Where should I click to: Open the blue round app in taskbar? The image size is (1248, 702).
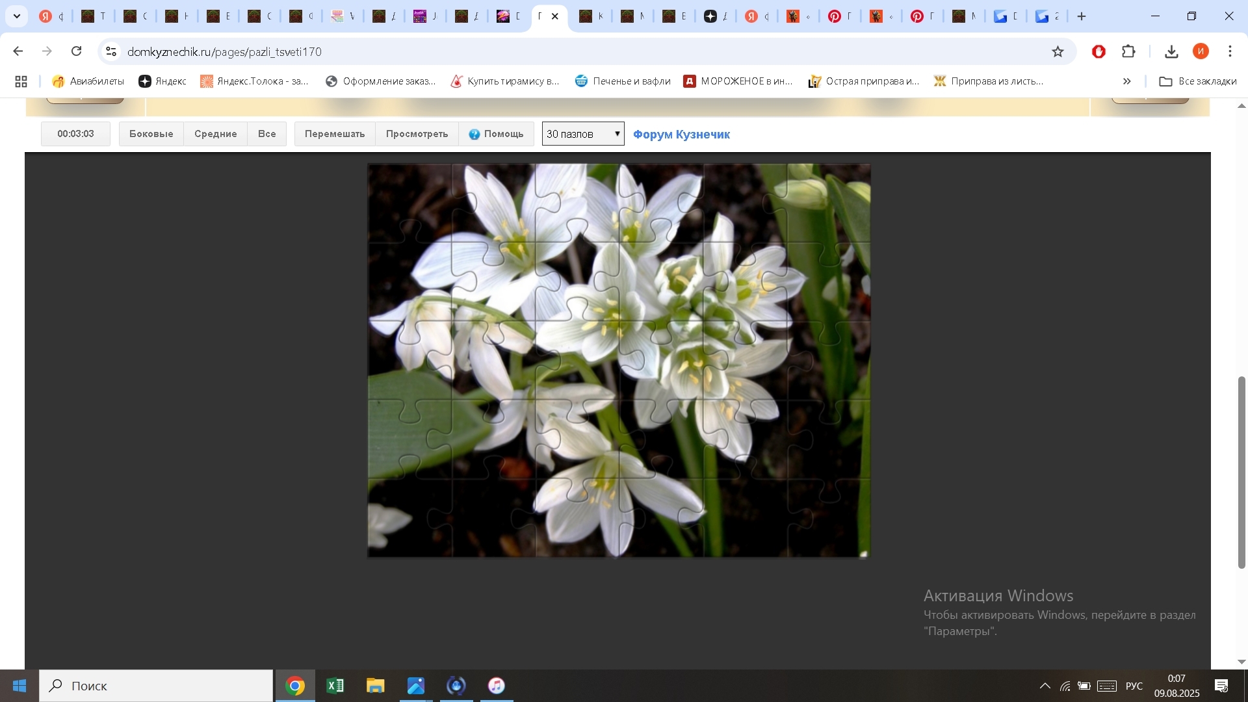[456, 686]
